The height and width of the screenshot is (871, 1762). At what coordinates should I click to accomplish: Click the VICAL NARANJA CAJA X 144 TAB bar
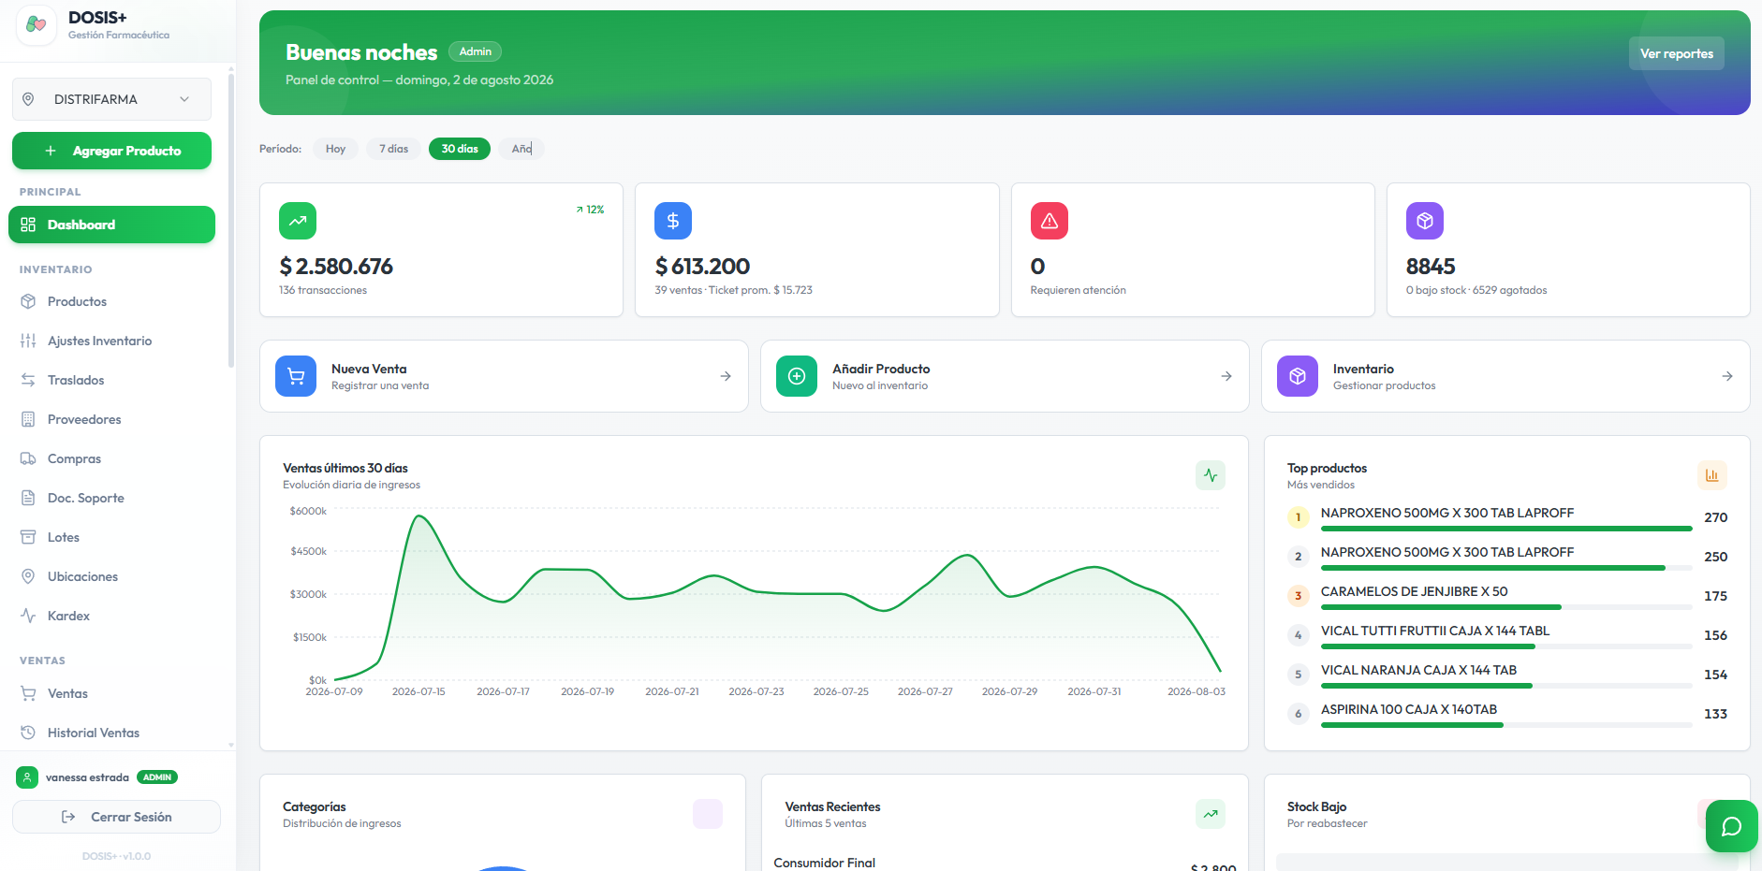(1506, 686)
